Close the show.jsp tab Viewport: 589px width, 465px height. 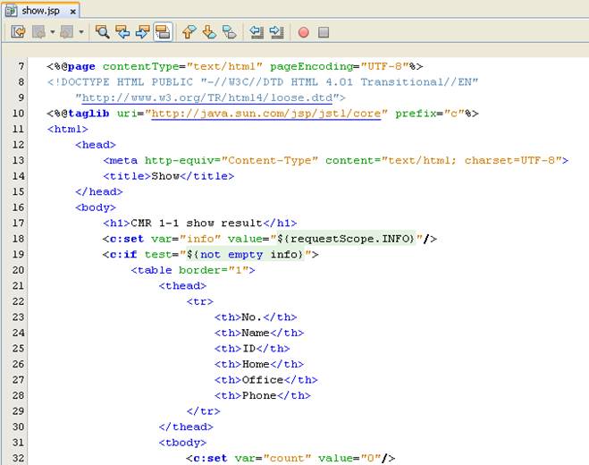click(x=73, y=12)
